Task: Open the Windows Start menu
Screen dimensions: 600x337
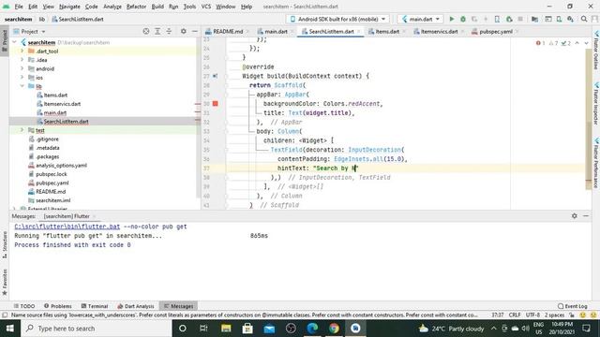Action: coord(10,329)
